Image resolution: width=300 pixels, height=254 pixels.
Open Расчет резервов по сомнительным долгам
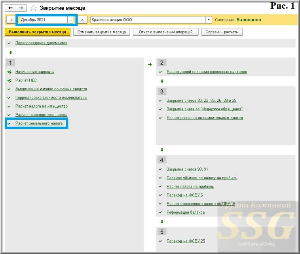tap(205, 118)
